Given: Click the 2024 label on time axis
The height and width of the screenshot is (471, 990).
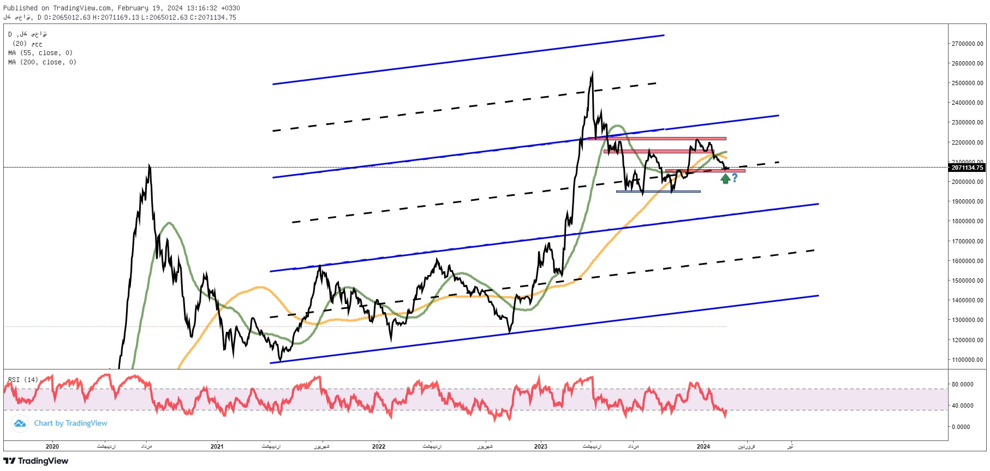Looking at the screenshot, I should pos(703,446).
